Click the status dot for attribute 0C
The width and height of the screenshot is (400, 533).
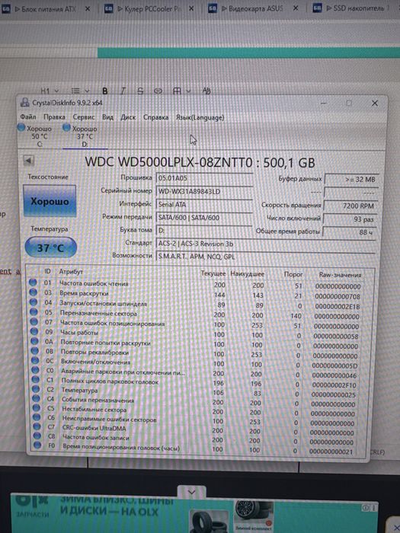pyautogui.click(x=35, y=360)
